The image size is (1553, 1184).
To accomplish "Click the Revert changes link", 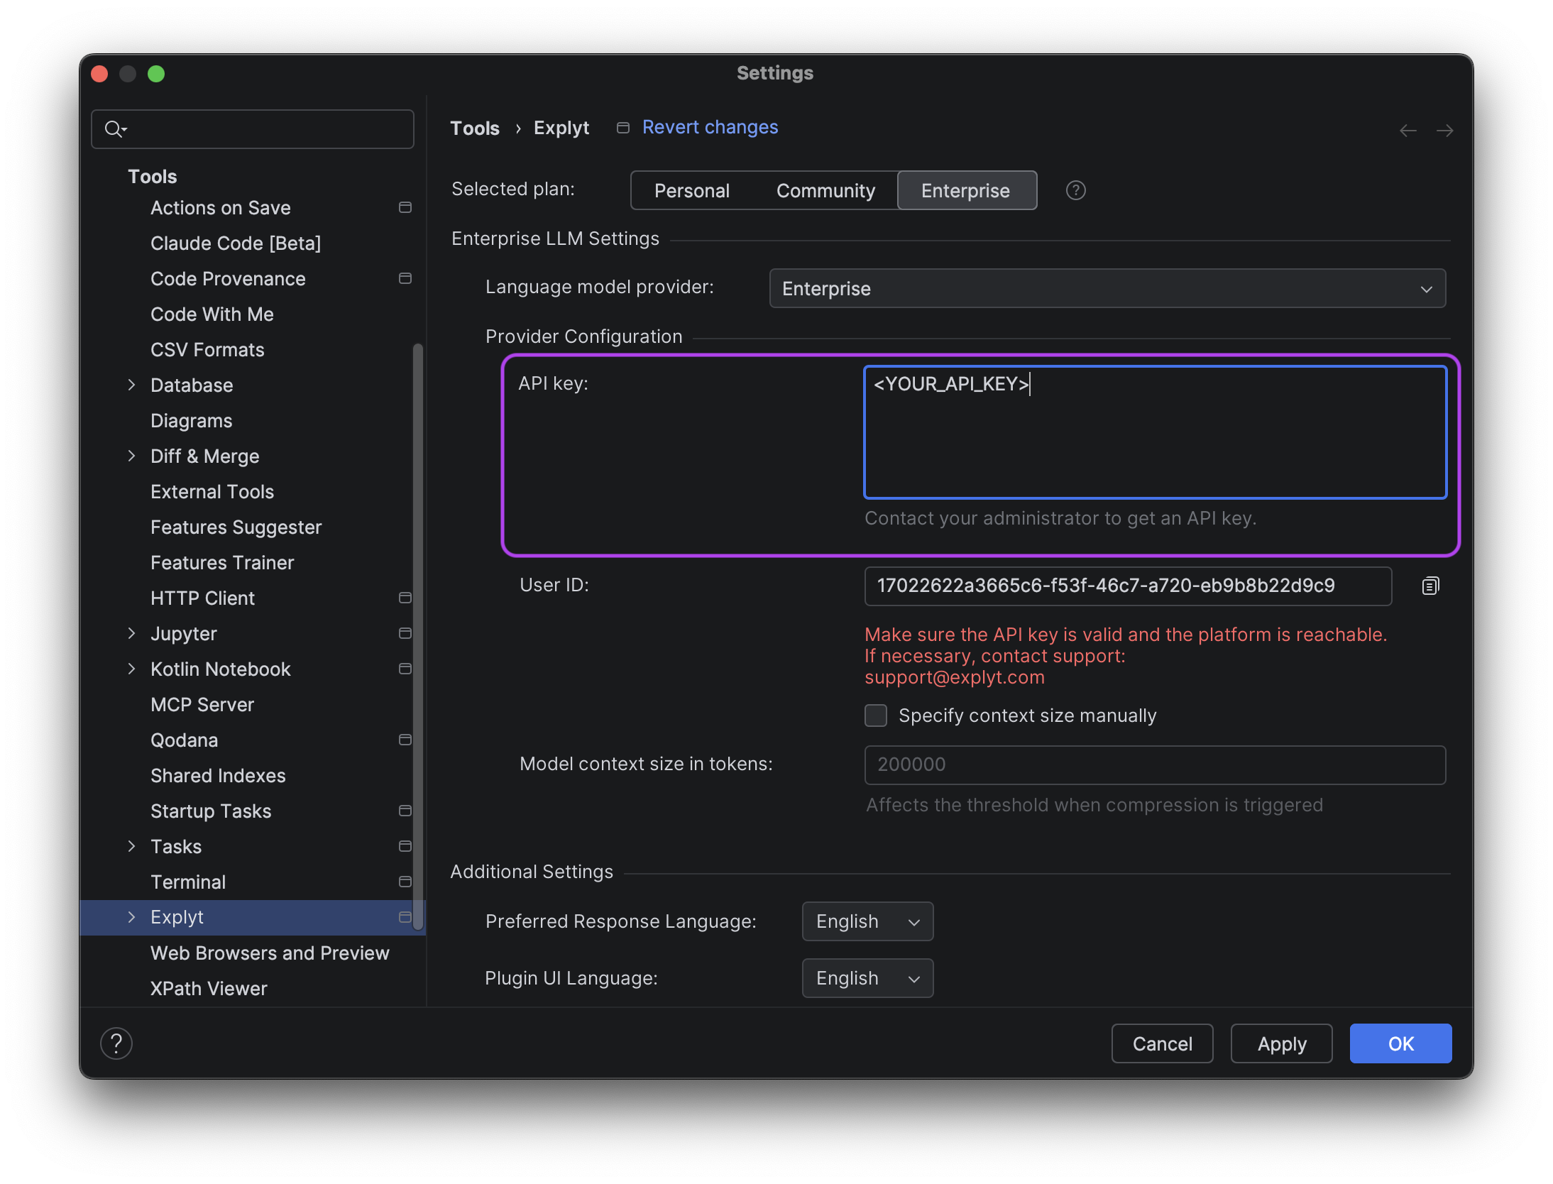I will [x=710, y=127].
